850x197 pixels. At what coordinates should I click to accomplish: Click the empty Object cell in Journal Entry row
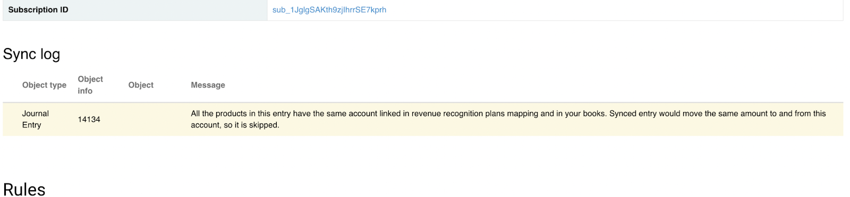[154, 119]
